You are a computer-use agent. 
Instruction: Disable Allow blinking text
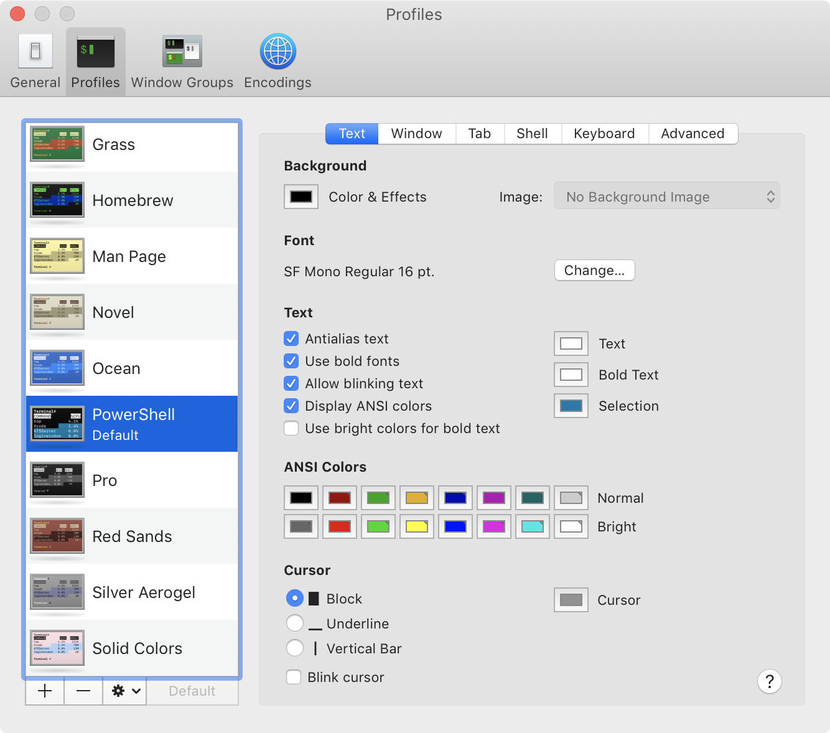tap(291, 383)
